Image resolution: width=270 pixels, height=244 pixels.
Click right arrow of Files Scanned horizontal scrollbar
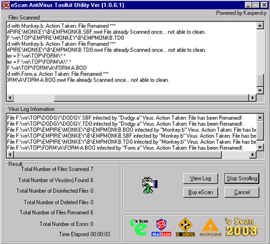click(x=252, y=98)
